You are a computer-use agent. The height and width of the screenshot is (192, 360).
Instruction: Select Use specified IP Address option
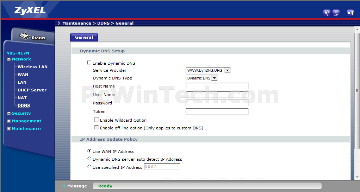click(89, 167)
